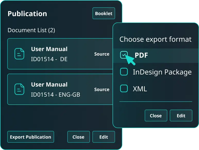The image size is (199, 150).
Task: Click the Source label of the DE document
Action: [x=102, y=54]
